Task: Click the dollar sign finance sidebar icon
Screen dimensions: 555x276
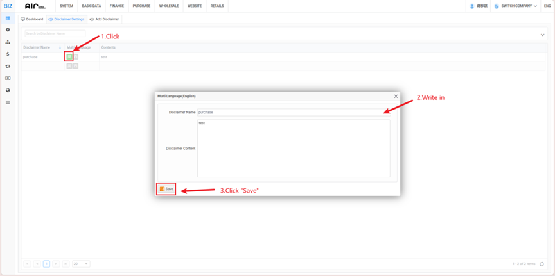Action: [x=8, y=54]
